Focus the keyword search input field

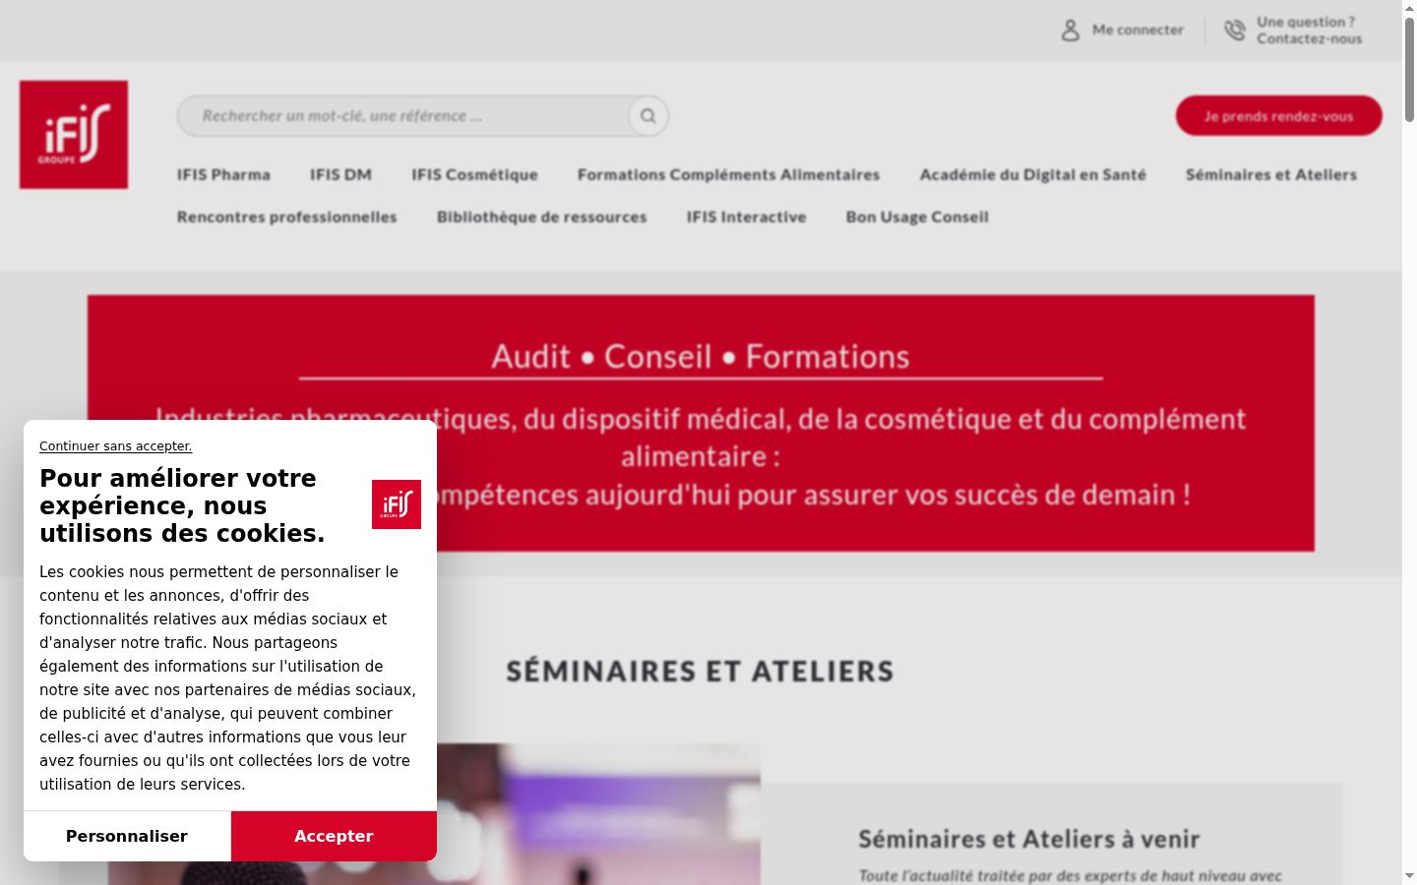click(x=403, y=116)
